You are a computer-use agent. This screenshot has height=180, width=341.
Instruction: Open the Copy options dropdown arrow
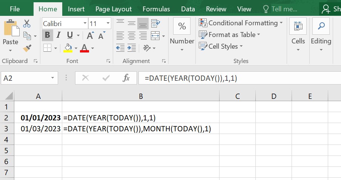35,36
